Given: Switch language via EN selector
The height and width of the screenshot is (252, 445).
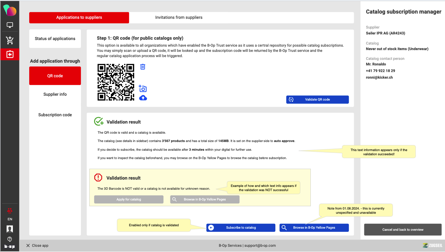Looking at the screenshot, I should pyautogui.click(x=10, y=219).
